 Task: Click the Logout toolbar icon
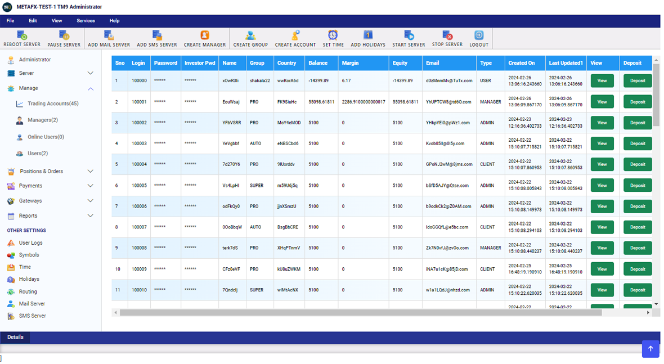coord(479,35)
